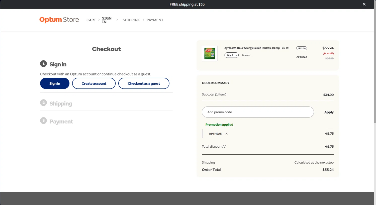Remove the OPTHSA5 promo code with X
376x205 pixels.
point(226,134)
